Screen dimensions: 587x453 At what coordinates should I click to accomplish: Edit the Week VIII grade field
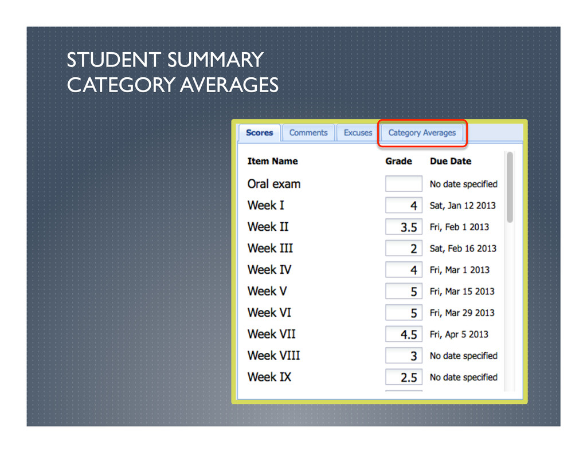(404, 356)
